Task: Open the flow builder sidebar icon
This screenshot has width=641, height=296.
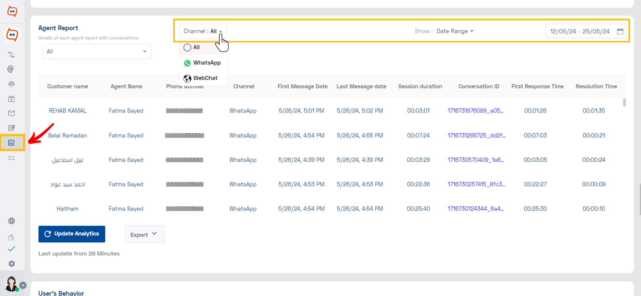Action: click(11, 55)
